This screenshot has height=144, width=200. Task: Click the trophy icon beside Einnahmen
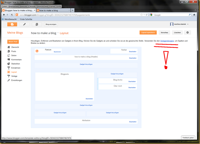click(9, 68)
